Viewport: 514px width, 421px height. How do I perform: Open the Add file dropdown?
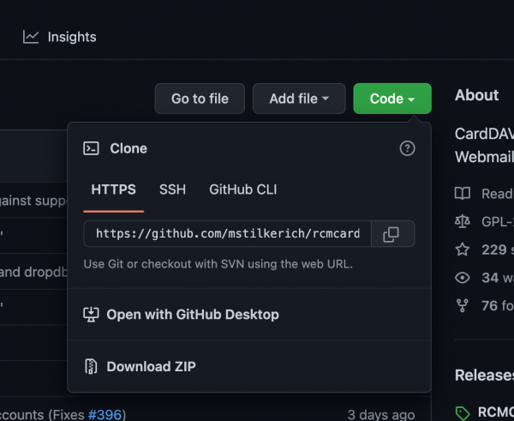pyautogui.click(x=299, y=99)
